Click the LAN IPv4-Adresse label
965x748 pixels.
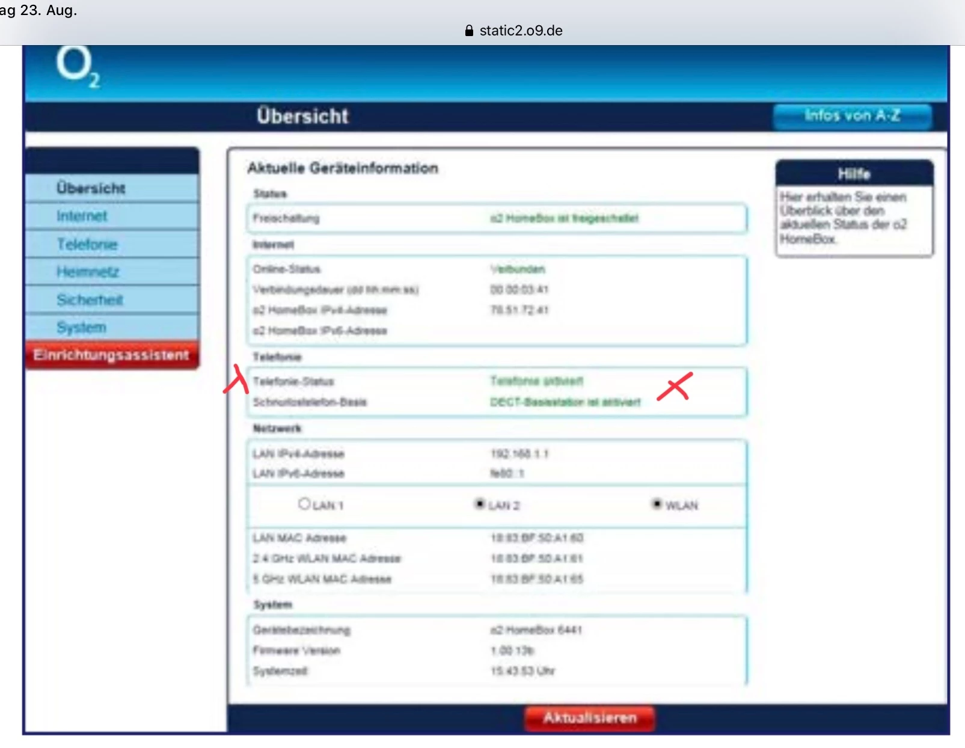299,453
